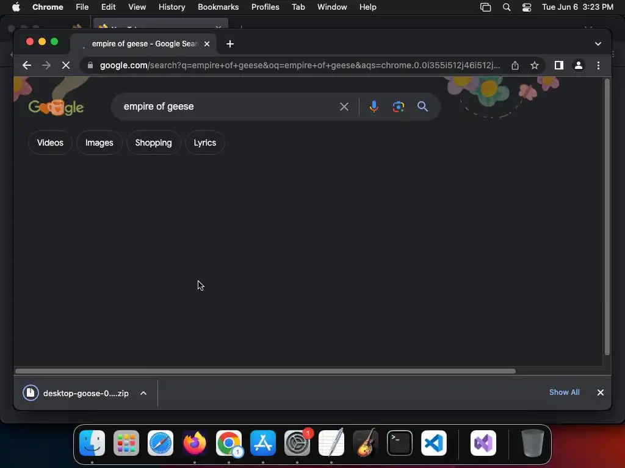Bookmark this page with the star

click(x=535, y=65)
